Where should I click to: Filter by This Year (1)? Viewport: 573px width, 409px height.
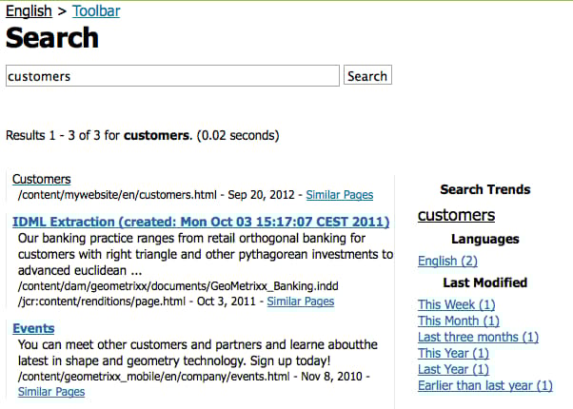pyautogui.click(x=453, y=353)
